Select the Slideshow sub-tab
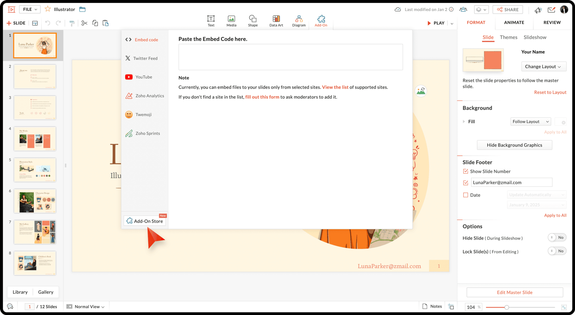Image resolution: width=575 pixels, height=315 pixels. click(x=535, y=37)
